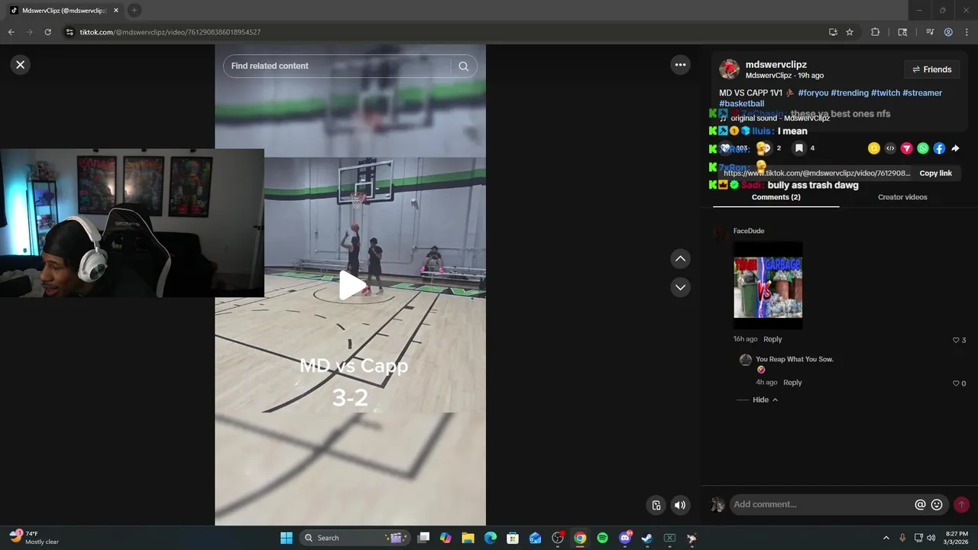Open Spotify from the taskbar
The width and height of the screenshot is (978, 550).
coord(602,538)
